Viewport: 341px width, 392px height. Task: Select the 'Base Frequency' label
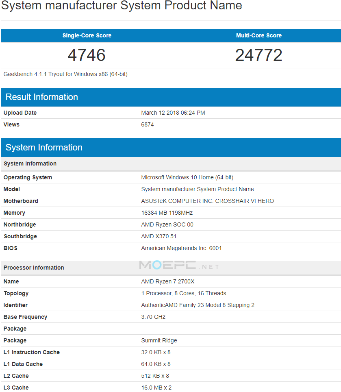coord(25,317)
